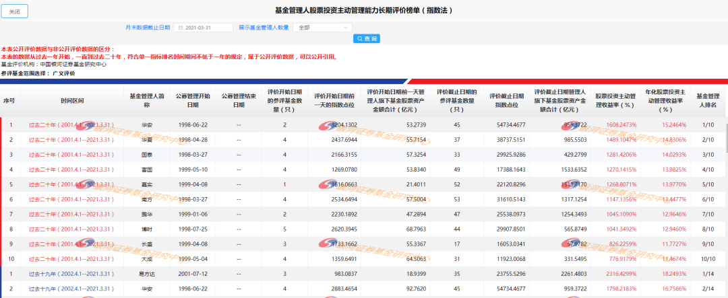Viewport: 728px width, 298px height.
Task: Select 过去十九年 time range in 易方达 row
Action: coord(71,274)
